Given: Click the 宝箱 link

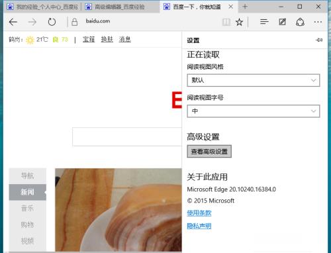Looking at the screenshot, I should pos(89,39).
